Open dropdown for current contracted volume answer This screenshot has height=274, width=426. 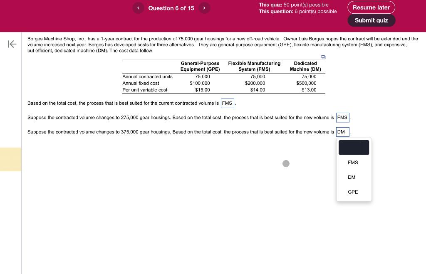pyautogui.click(x=228, y=103)
